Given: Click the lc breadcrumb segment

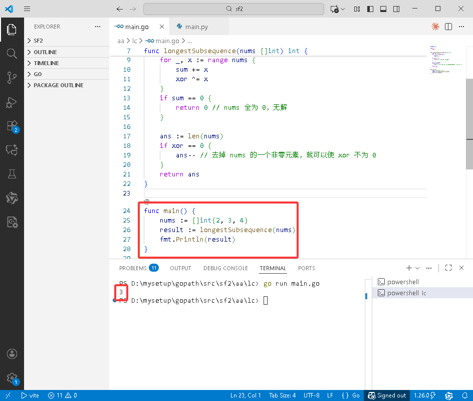Looking at the screenshot, I should click(135, 41).
